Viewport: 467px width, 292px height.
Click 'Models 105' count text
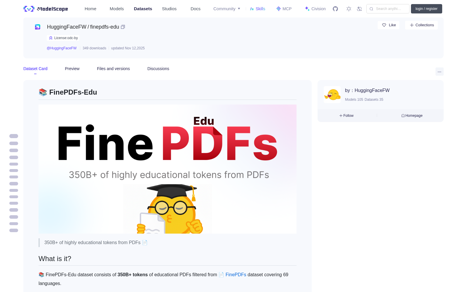354,100
